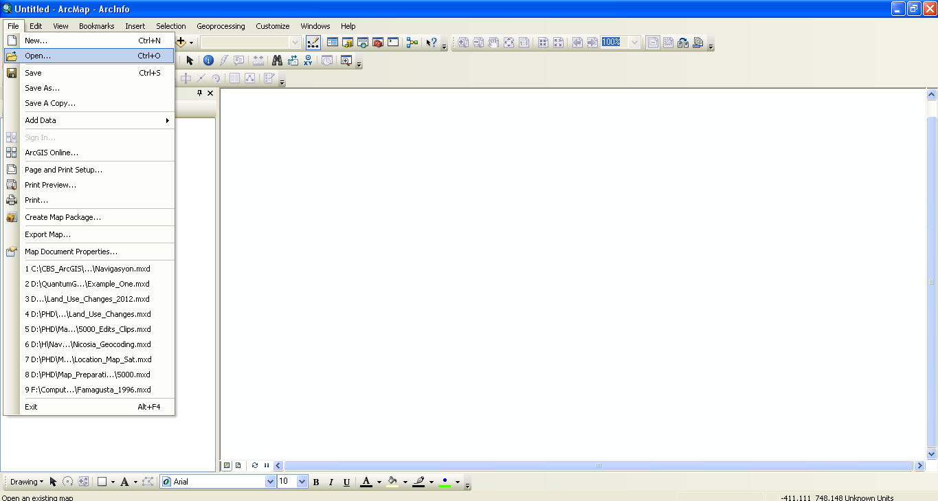Open the Arial font name dropdown
938x501 pixels.
pyautogui.click(x=270, y=482)
